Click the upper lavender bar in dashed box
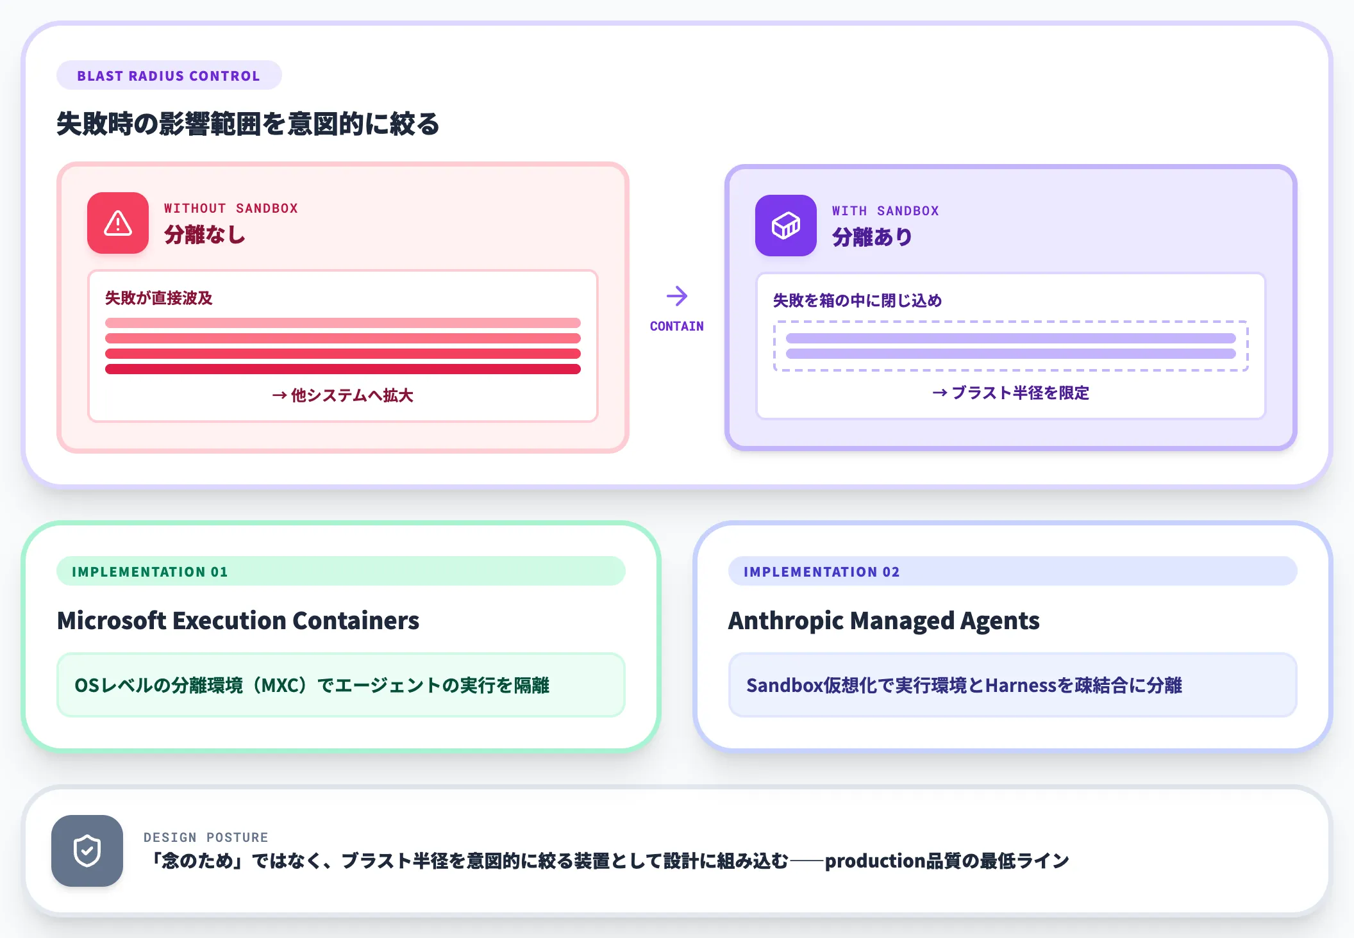This screenshot has height=938, width=1354. click(x=1011, y=338)
